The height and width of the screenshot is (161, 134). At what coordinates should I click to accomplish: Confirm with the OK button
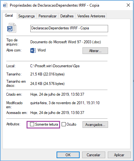(68, 155)
